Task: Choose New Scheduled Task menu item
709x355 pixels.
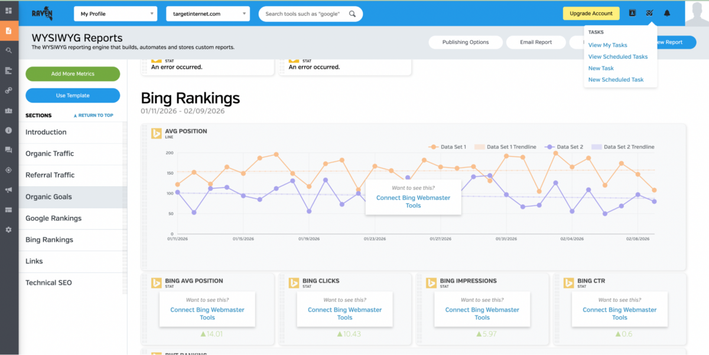Action: pyautogui.click(x=616, y=80)
